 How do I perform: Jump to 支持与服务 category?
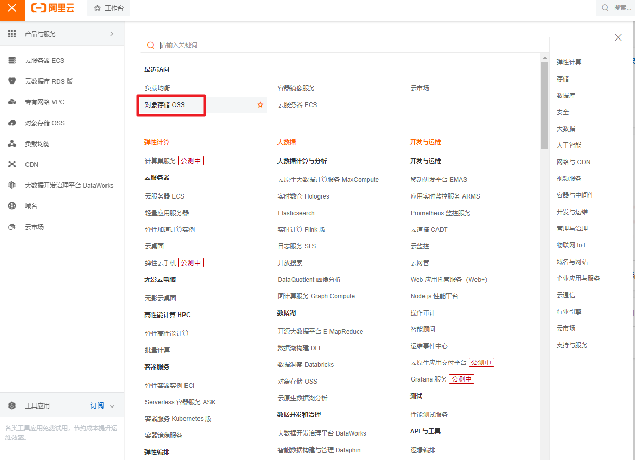pos(572,345)
